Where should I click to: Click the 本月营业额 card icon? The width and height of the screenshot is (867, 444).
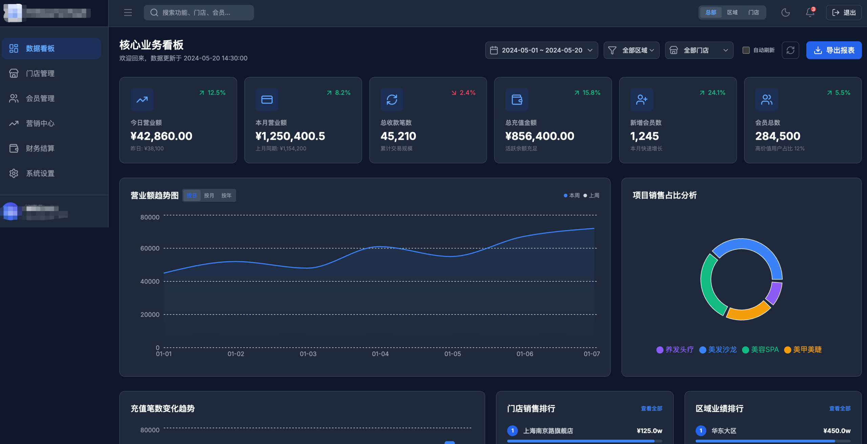(x=267, y=99)
